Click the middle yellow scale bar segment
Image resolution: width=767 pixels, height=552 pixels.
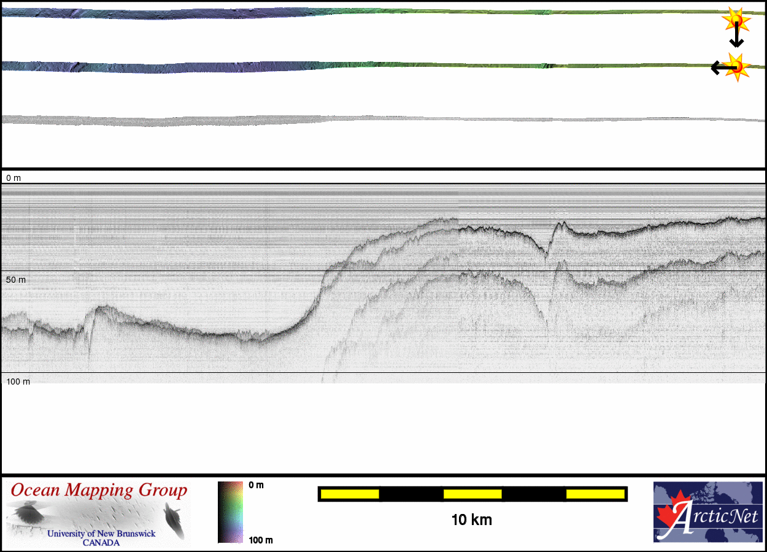[472, 494]
